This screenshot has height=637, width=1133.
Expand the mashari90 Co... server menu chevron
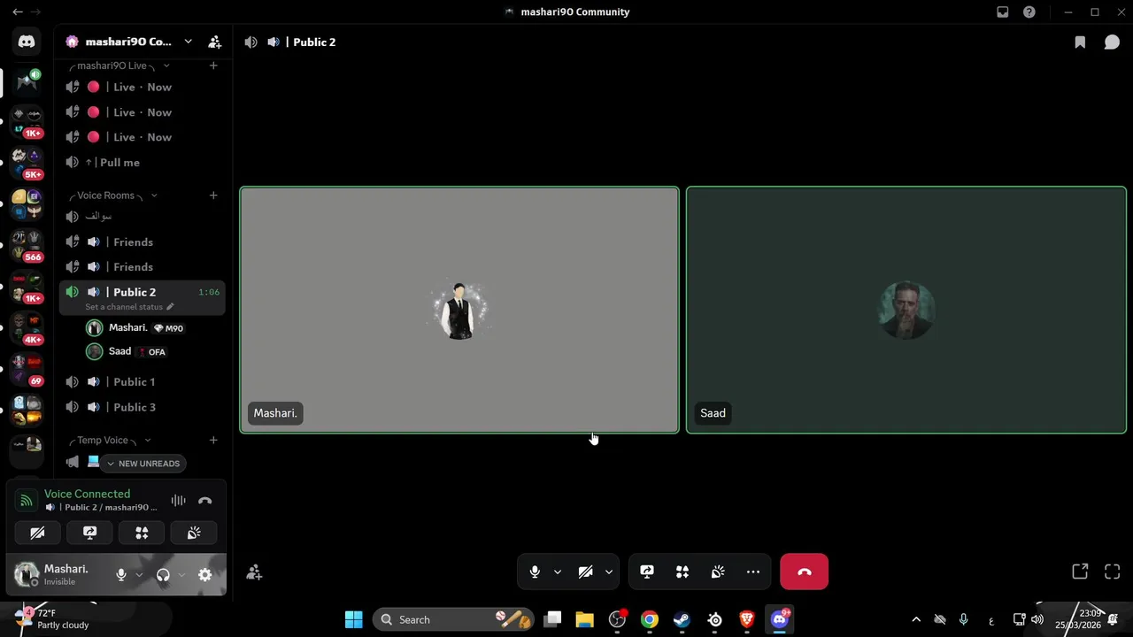click(188, 42)
